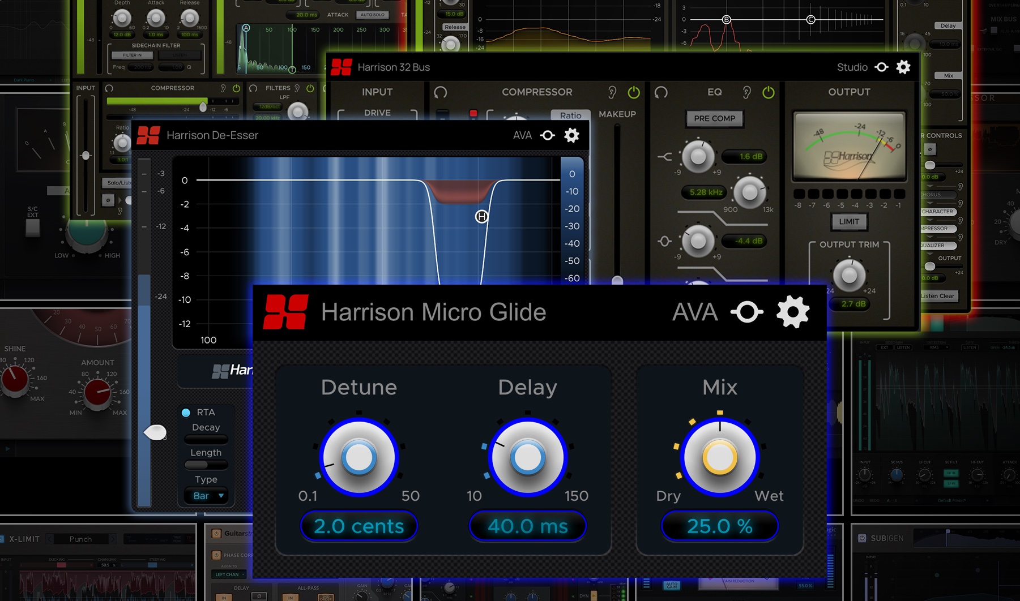The image size is (1020, 601).
Task: Click background compressor ear listen icon
Action: [x=223, y=88]
